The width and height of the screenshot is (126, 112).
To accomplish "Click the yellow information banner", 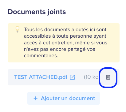I will 64,43.
